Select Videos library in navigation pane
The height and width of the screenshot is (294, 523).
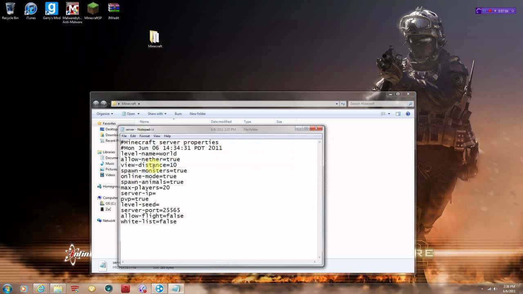click(108, 175)
